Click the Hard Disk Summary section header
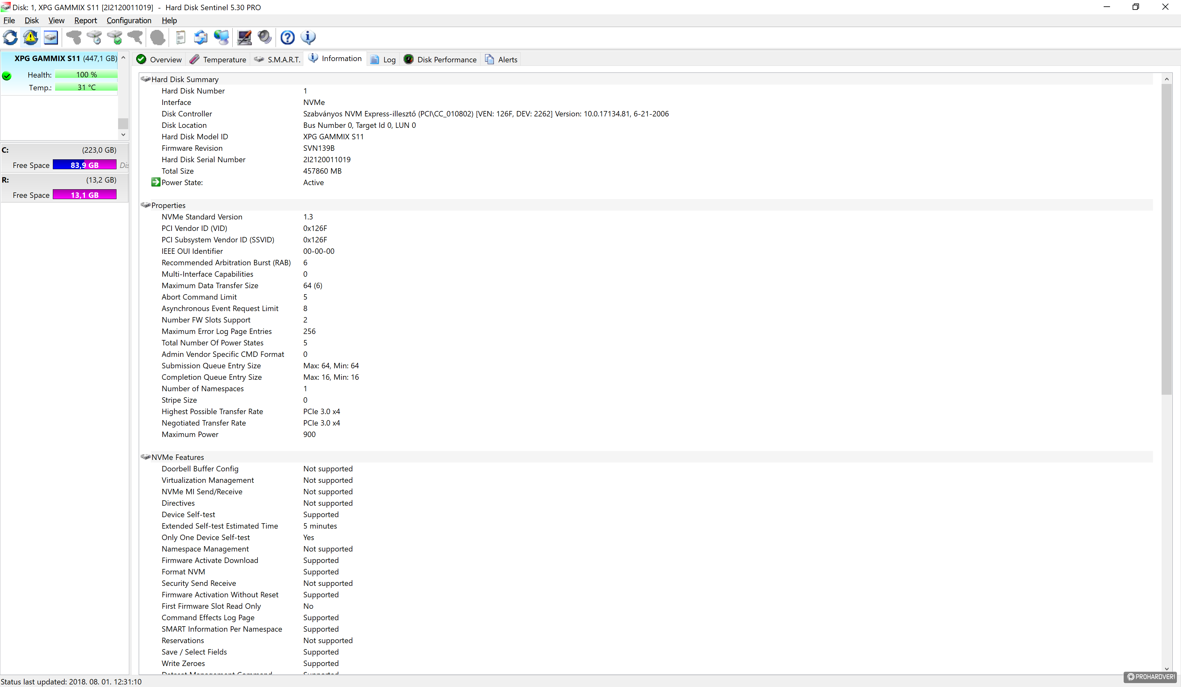The width and height of the screenshot is (1181, 687). [647, 79]
